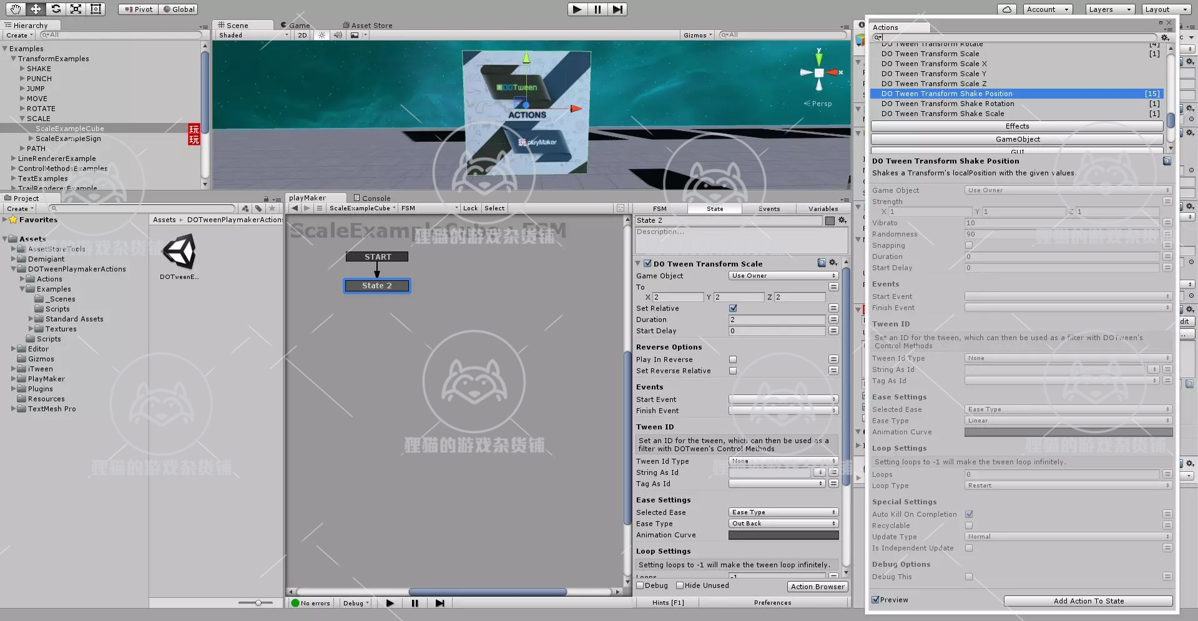Open the Gizmos dropdown in Scene view

(x=697, y=35)
